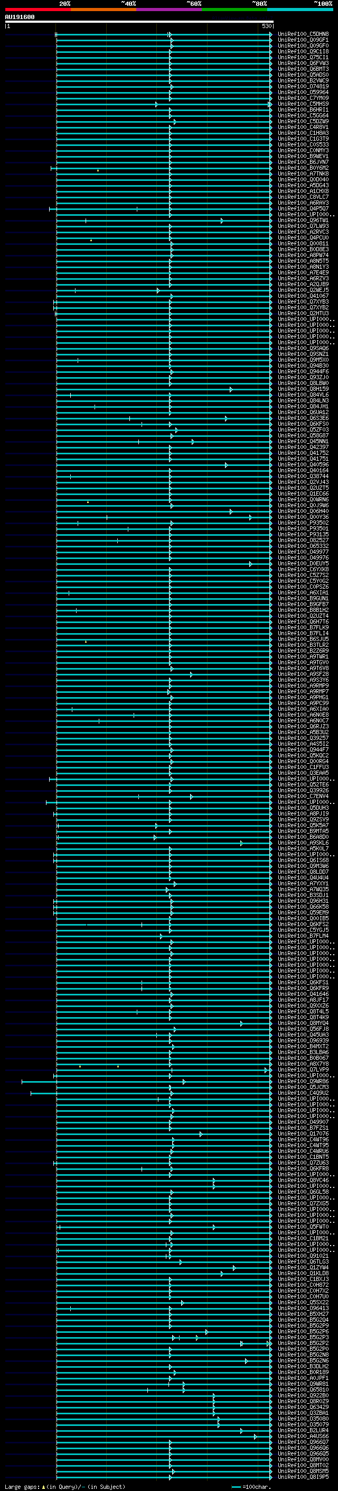Select the UniRef100_O59964 label
Viewport: 338px width, 1491px height.
[x=303, y=92]
